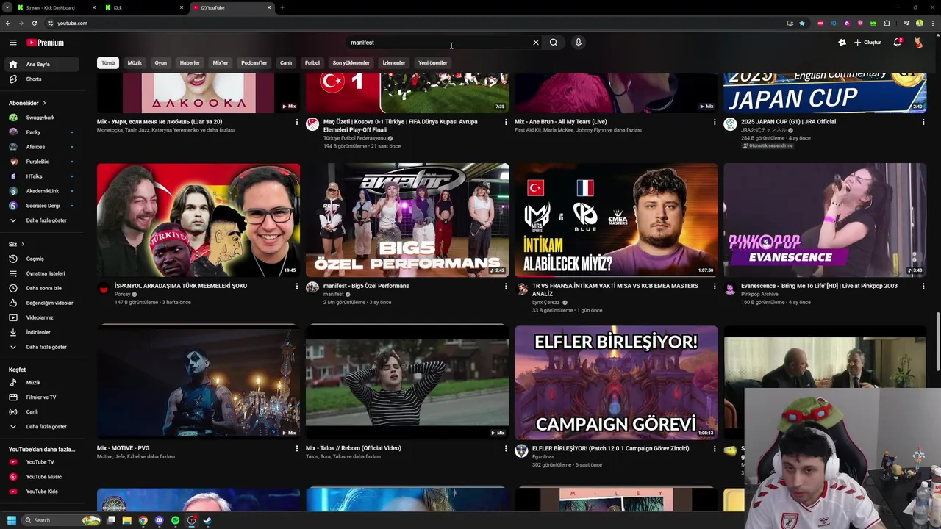Image resolution: width=941 pixels, height=529 pixels.
Task: Open YouTube Music from the sidebar
Action: tap(43, 477)
